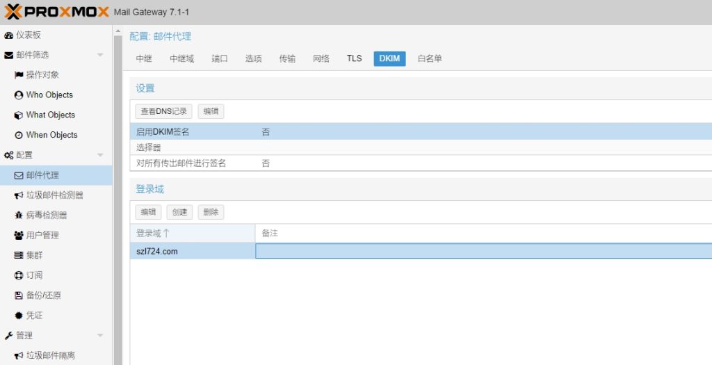Collapse the 配置 section arrow
Viewport: 712px width, 365px height.
pyautogui.click(x=100, y=155)
